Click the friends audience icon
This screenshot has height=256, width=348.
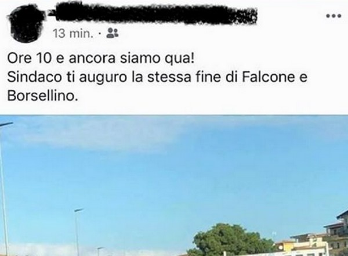click(x=113, y=33)
